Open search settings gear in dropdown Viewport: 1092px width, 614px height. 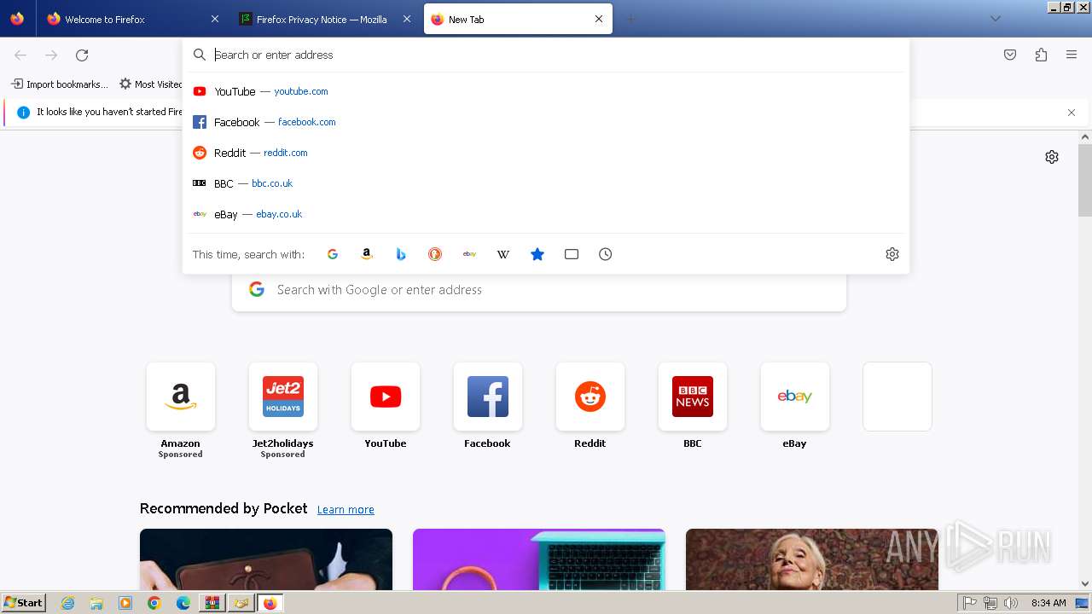(892, 254)
